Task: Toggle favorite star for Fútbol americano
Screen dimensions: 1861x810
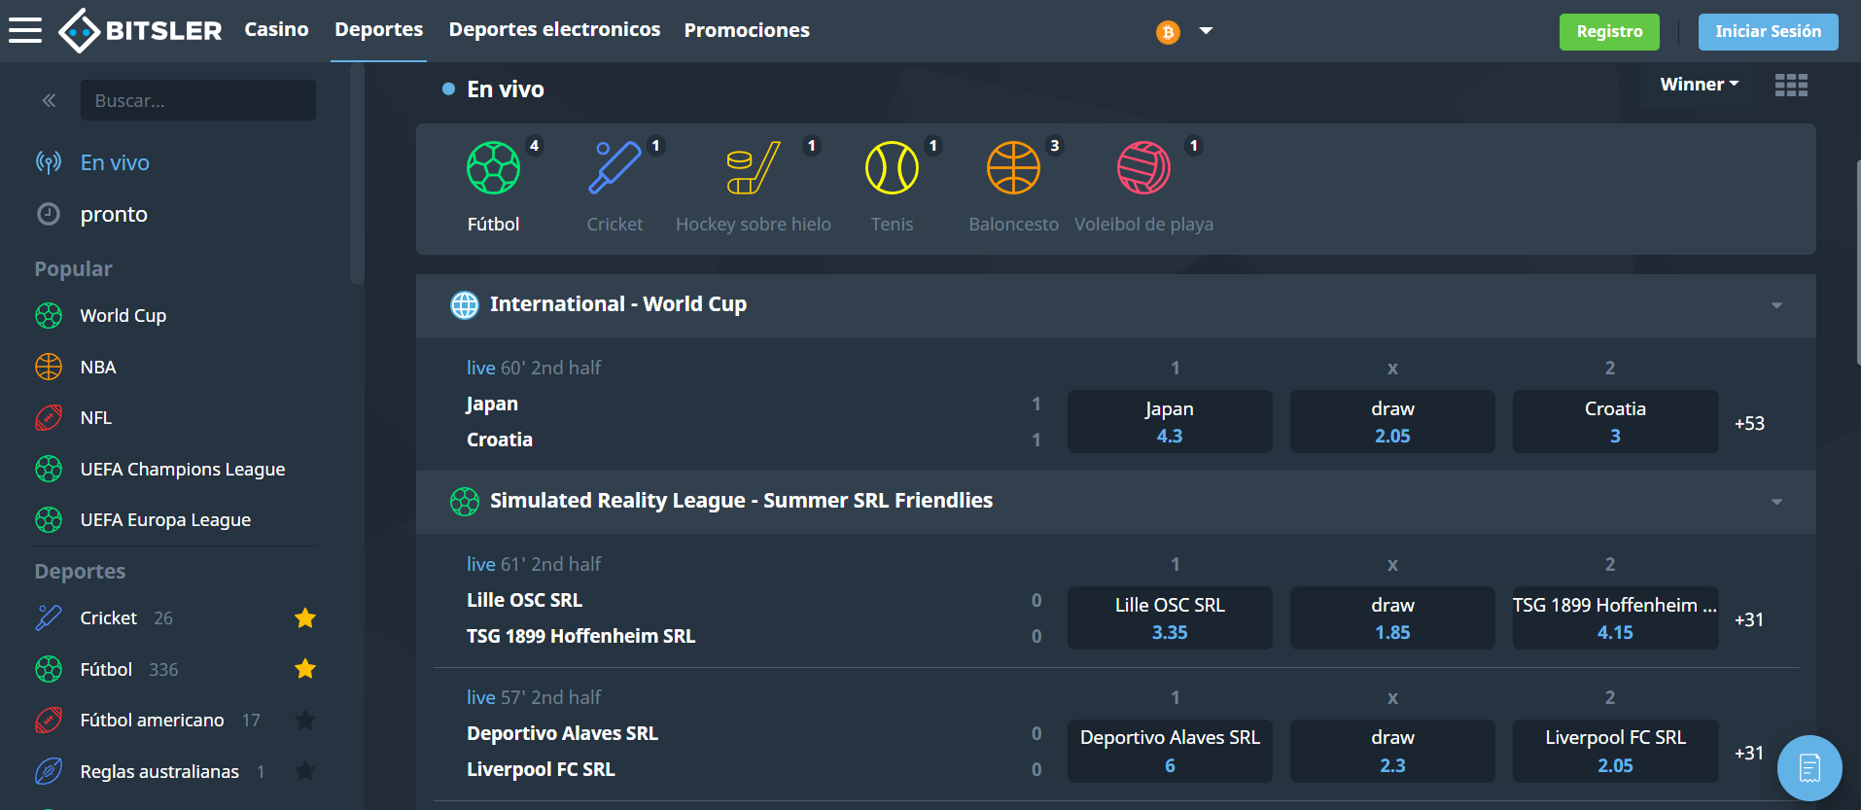Action: [x=305, y=720]
